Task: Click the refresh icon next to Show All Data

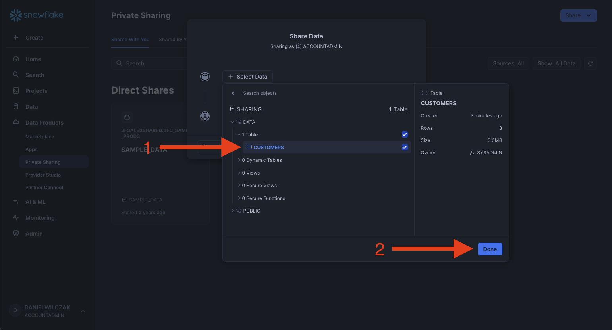Action: click(x=591, y=63)
